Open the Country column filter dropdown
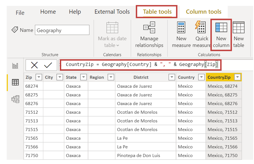Viewport: 254px width, 164px height. pyautogui.click(x=201, y=77)
